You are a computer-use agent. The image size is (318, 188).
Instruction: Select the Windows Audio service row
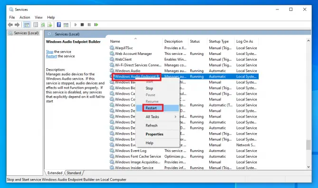[x=184, y=71]
